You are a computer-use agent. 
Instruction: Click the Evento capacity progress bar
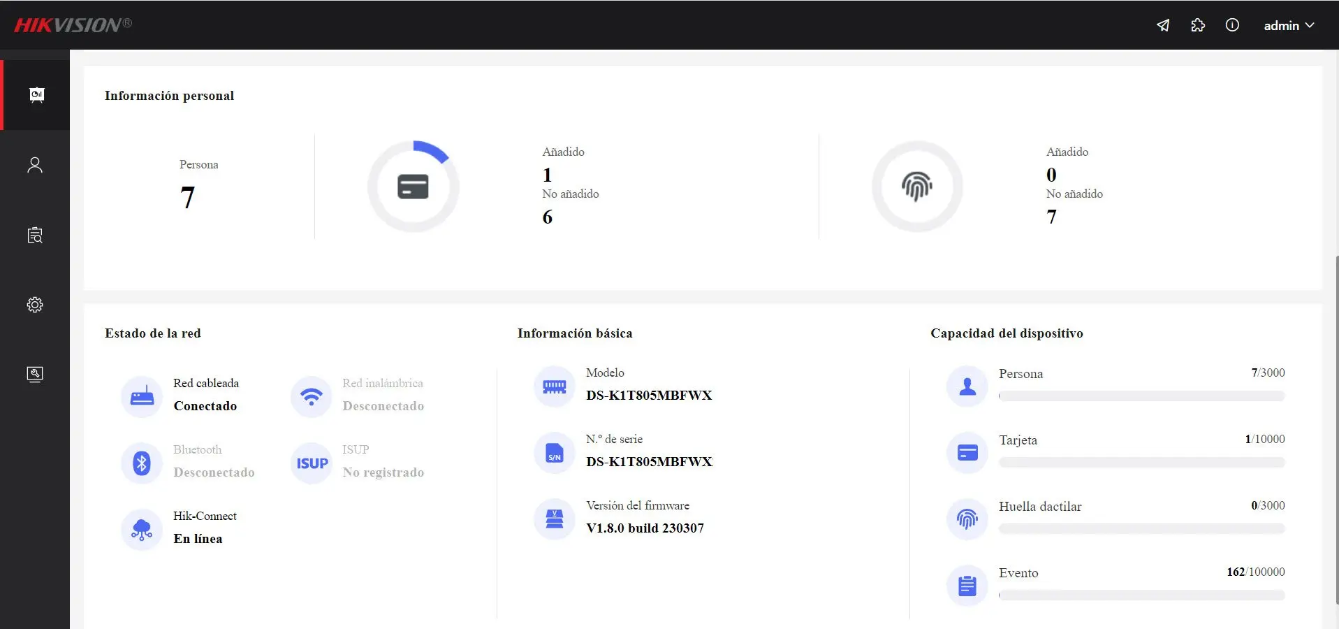[1141, 595]
